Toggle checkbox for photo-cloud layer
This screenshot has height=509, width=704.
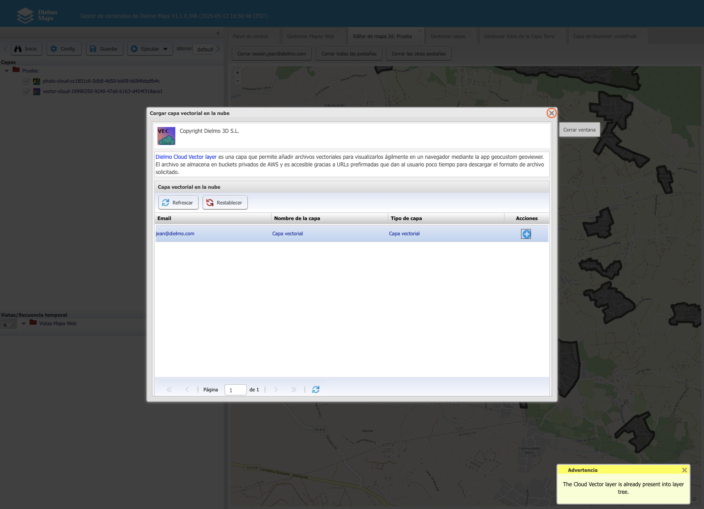point(26,81)
